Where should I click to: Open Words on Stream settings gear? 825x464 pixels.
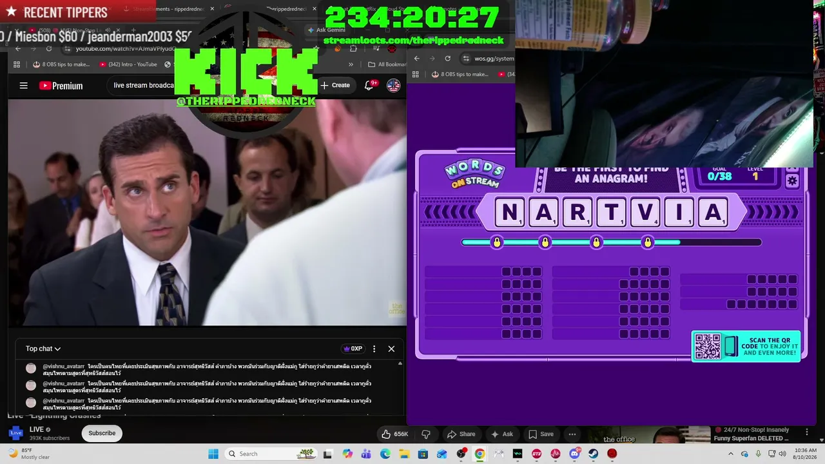pos(792,182)
